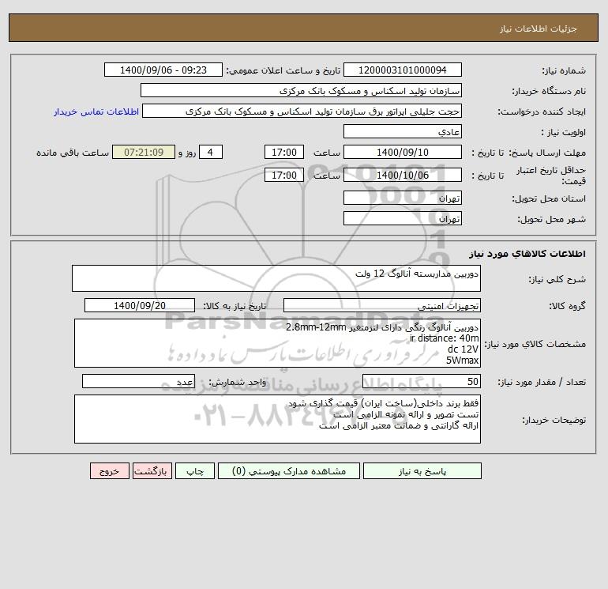Click the public announcement date field 1400/09/06 - 09:23
Viewport: 608px width, 589px height.
click(x=163, y=70)
